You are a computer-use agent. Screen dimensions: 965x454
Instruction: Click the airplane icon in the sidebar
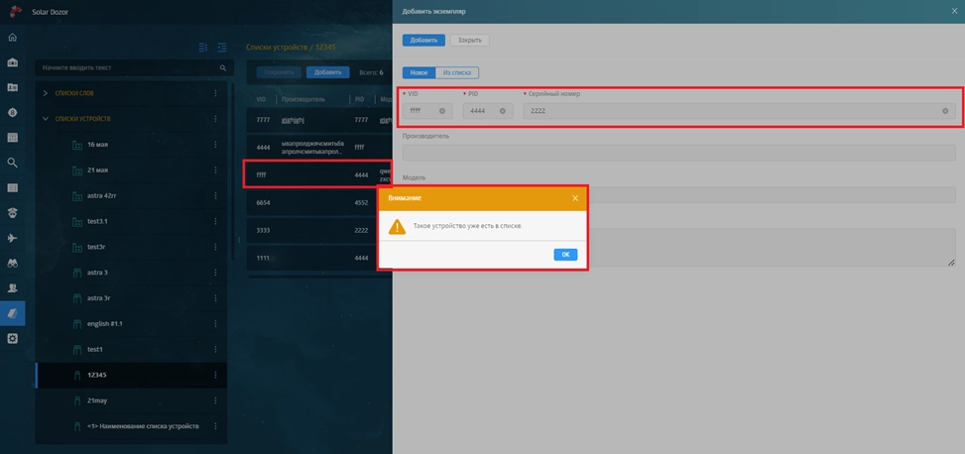tap(13, 238)
